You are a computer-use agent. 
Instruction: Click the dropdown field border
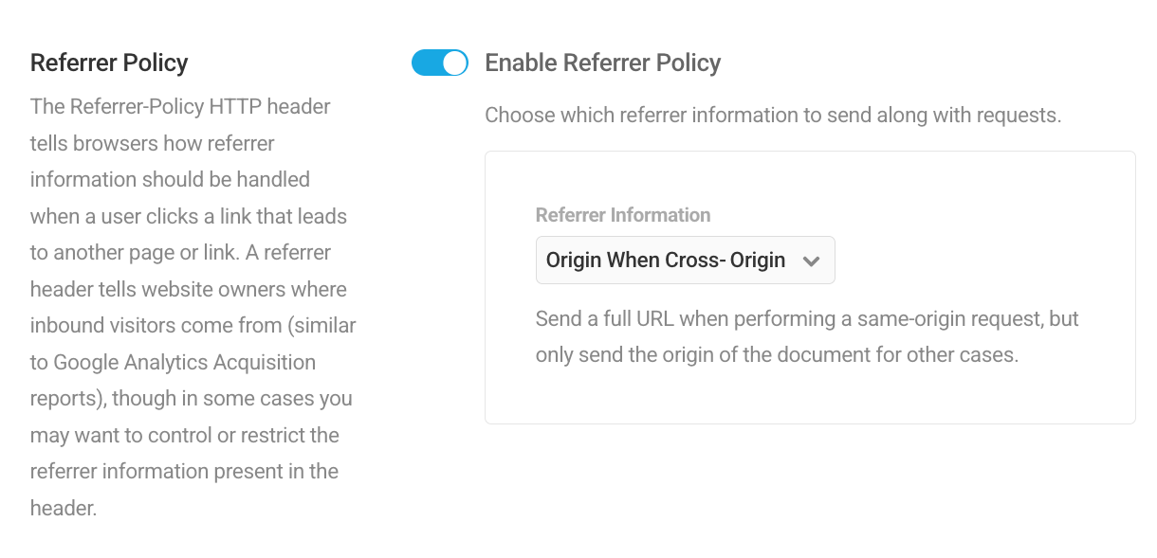point(685,239)
